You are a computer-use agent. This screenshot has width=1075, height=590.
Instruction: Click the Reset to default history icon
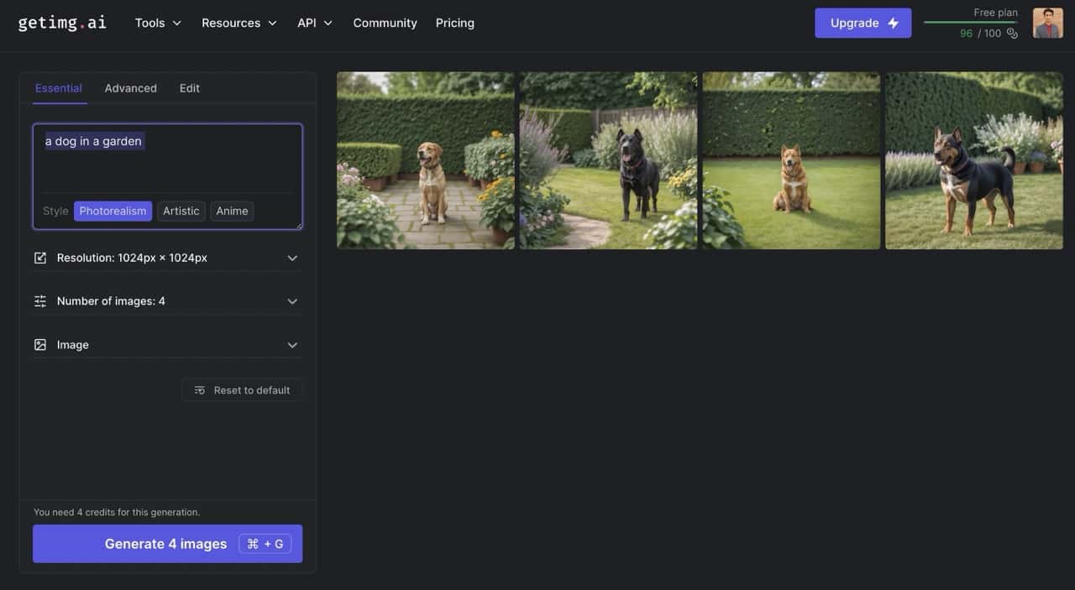[x=199, y=389]
